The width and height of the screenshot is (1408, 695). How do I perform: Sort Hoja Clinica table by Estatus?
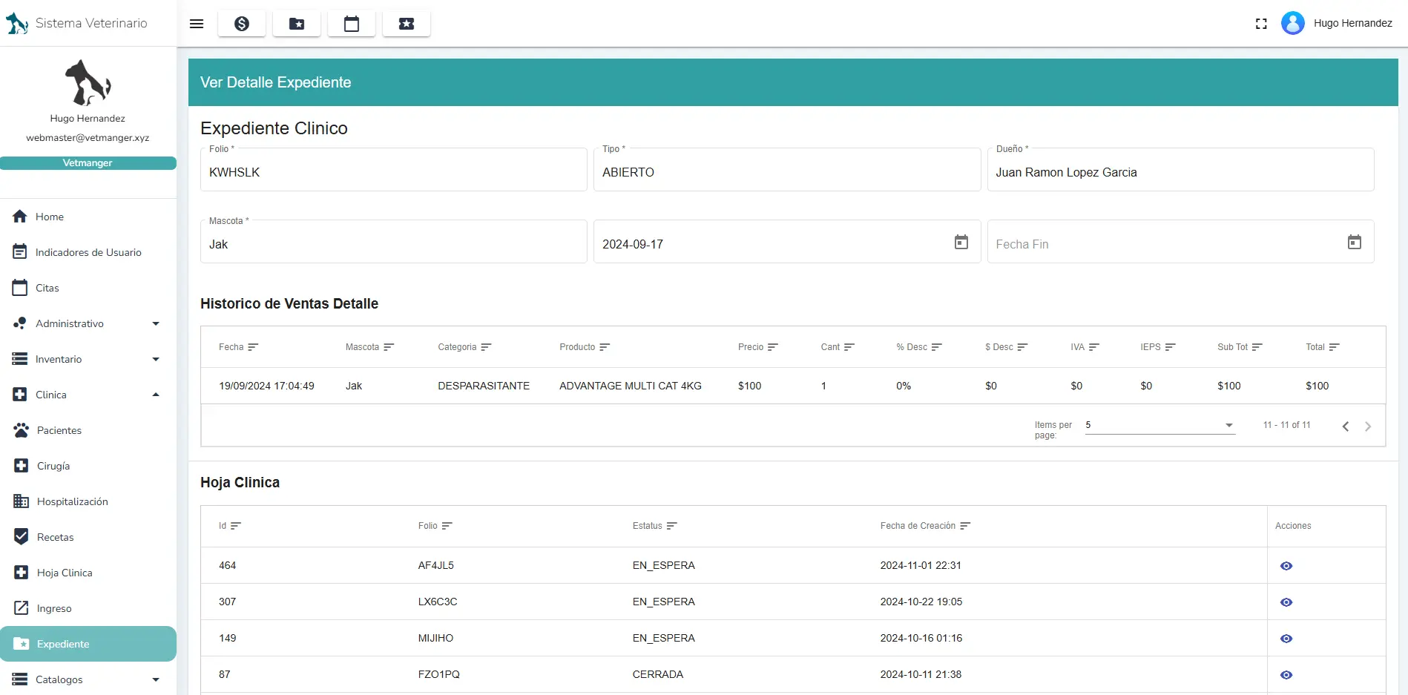click(x=655, y=526)
